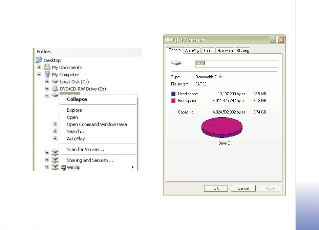The height and width of the screenshot is (230, 319).
Task: Click the Desktop icon in Folders tree
Action: click(x=39, y=60)
